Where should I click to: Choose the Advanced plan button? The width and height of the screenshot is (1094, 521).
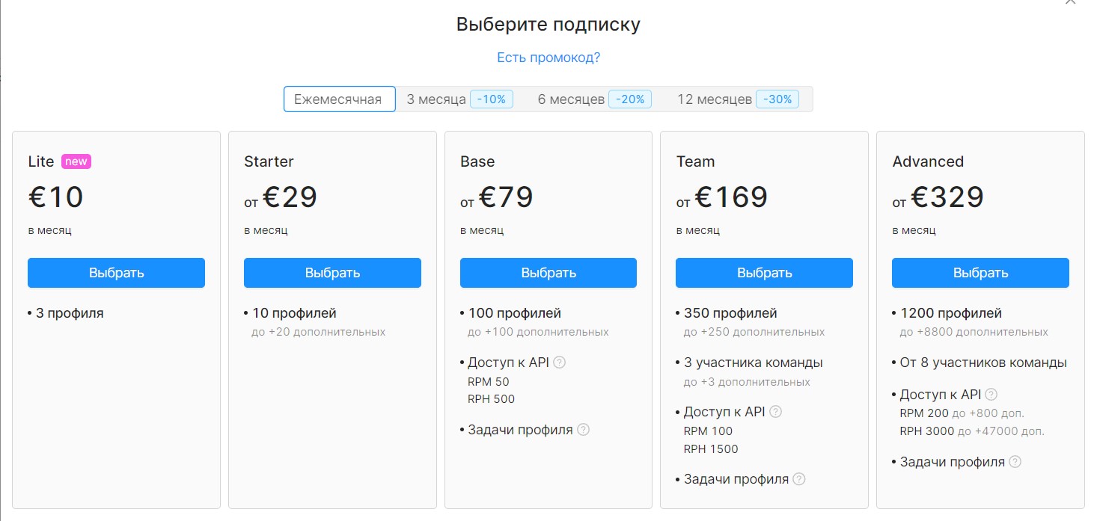pos(980,273)
